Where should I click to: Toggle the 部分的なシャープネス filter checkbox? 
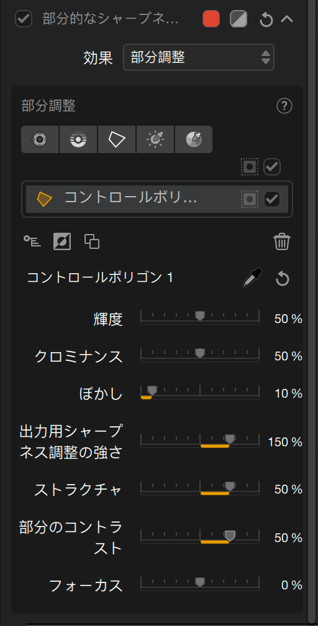tap(24, 19)
